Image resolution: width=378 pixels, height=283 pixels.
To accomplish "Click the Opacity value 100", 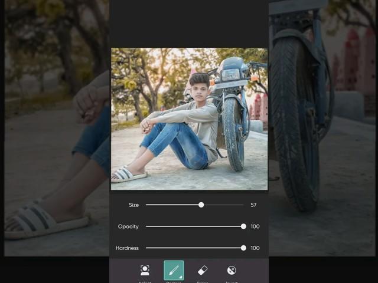I will tap(255, 226).
